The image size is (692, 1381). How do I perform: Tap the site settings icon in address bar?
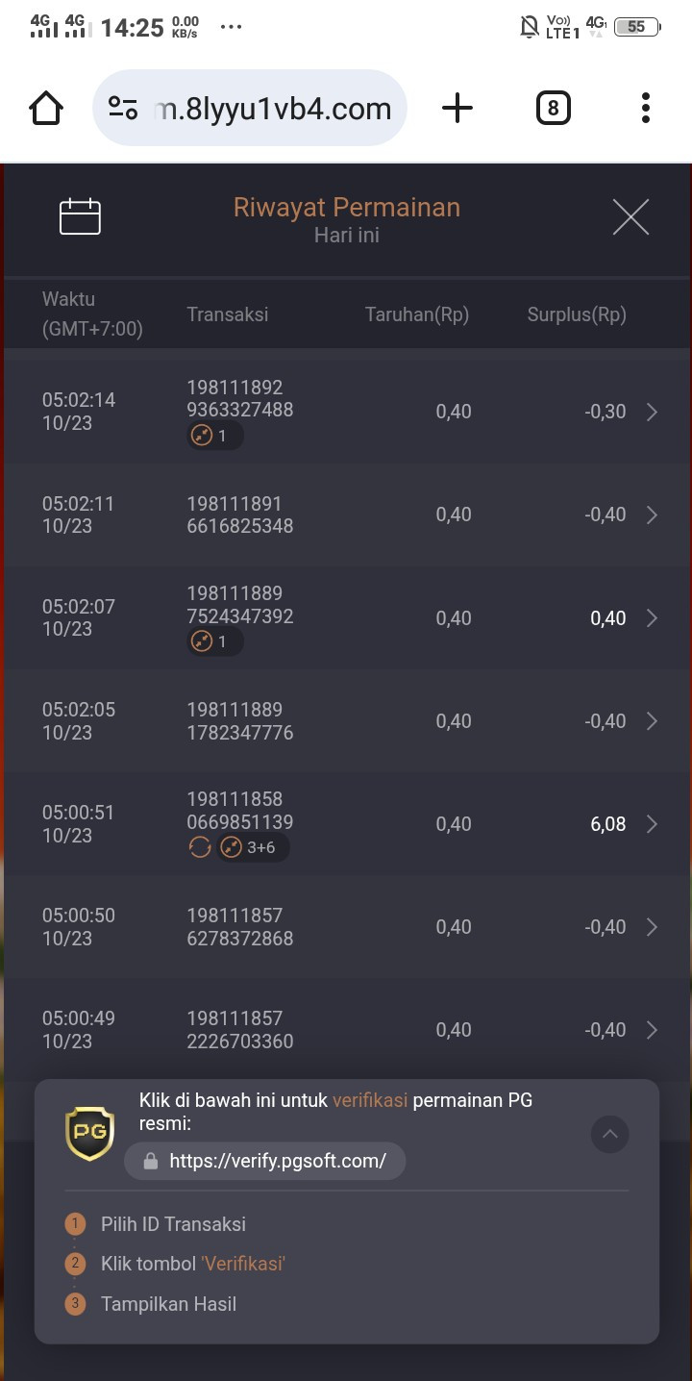click(123, 108)
